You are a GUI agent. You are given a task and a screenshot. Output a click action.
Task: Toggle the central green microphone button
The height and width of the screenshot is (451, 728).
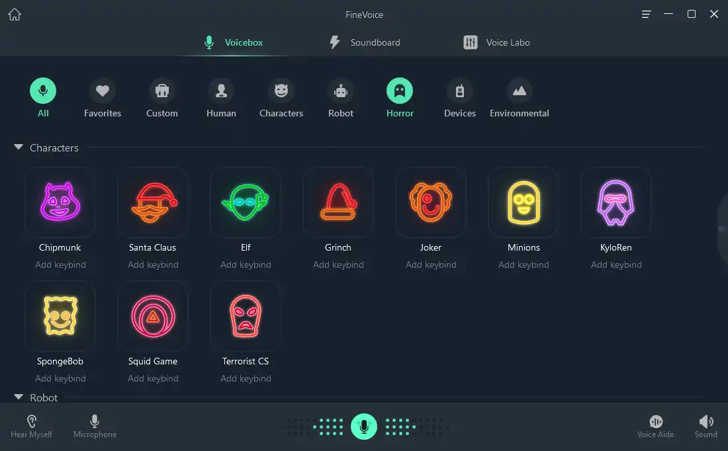[363, 427]
